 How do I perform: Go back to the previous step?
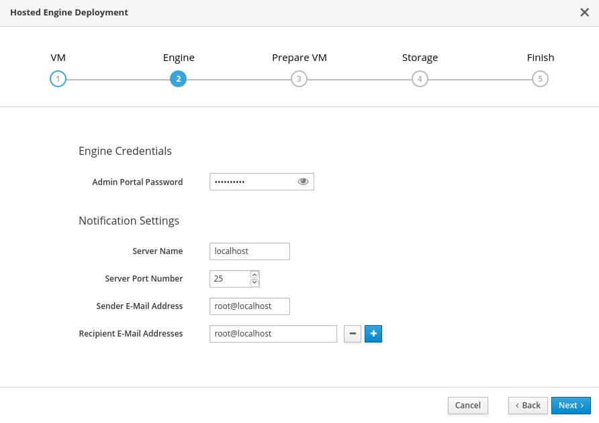[527, 406]
